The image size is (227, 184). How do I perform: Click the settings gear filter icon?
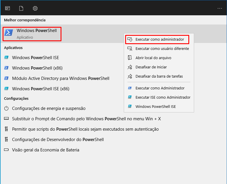pyautogui.click(x=35, y=8)
